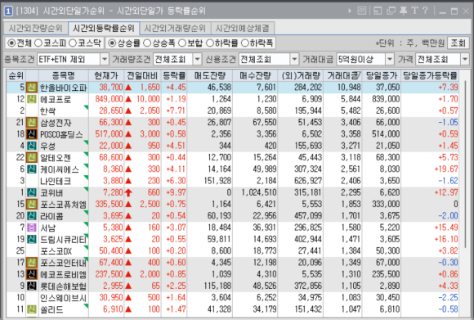Select the 보합 radio button
The image size is (474, 320).
[182, 43]
